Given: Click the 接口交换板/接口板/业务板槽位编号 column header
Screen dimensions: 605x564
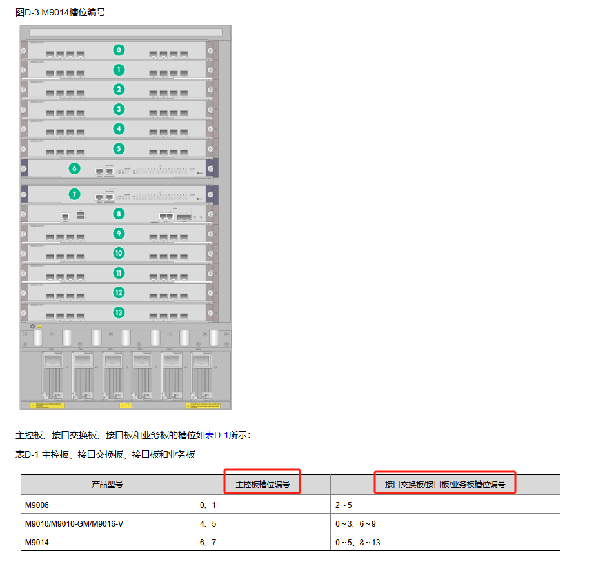Looking at the screenshot, I should [445, 484].
